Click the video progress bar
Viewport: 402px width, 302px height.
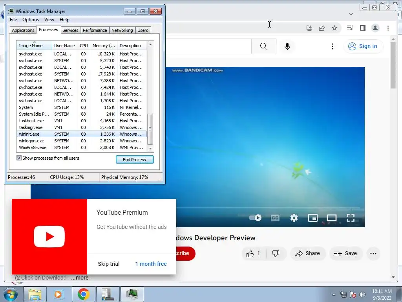(x=268, y=208)
